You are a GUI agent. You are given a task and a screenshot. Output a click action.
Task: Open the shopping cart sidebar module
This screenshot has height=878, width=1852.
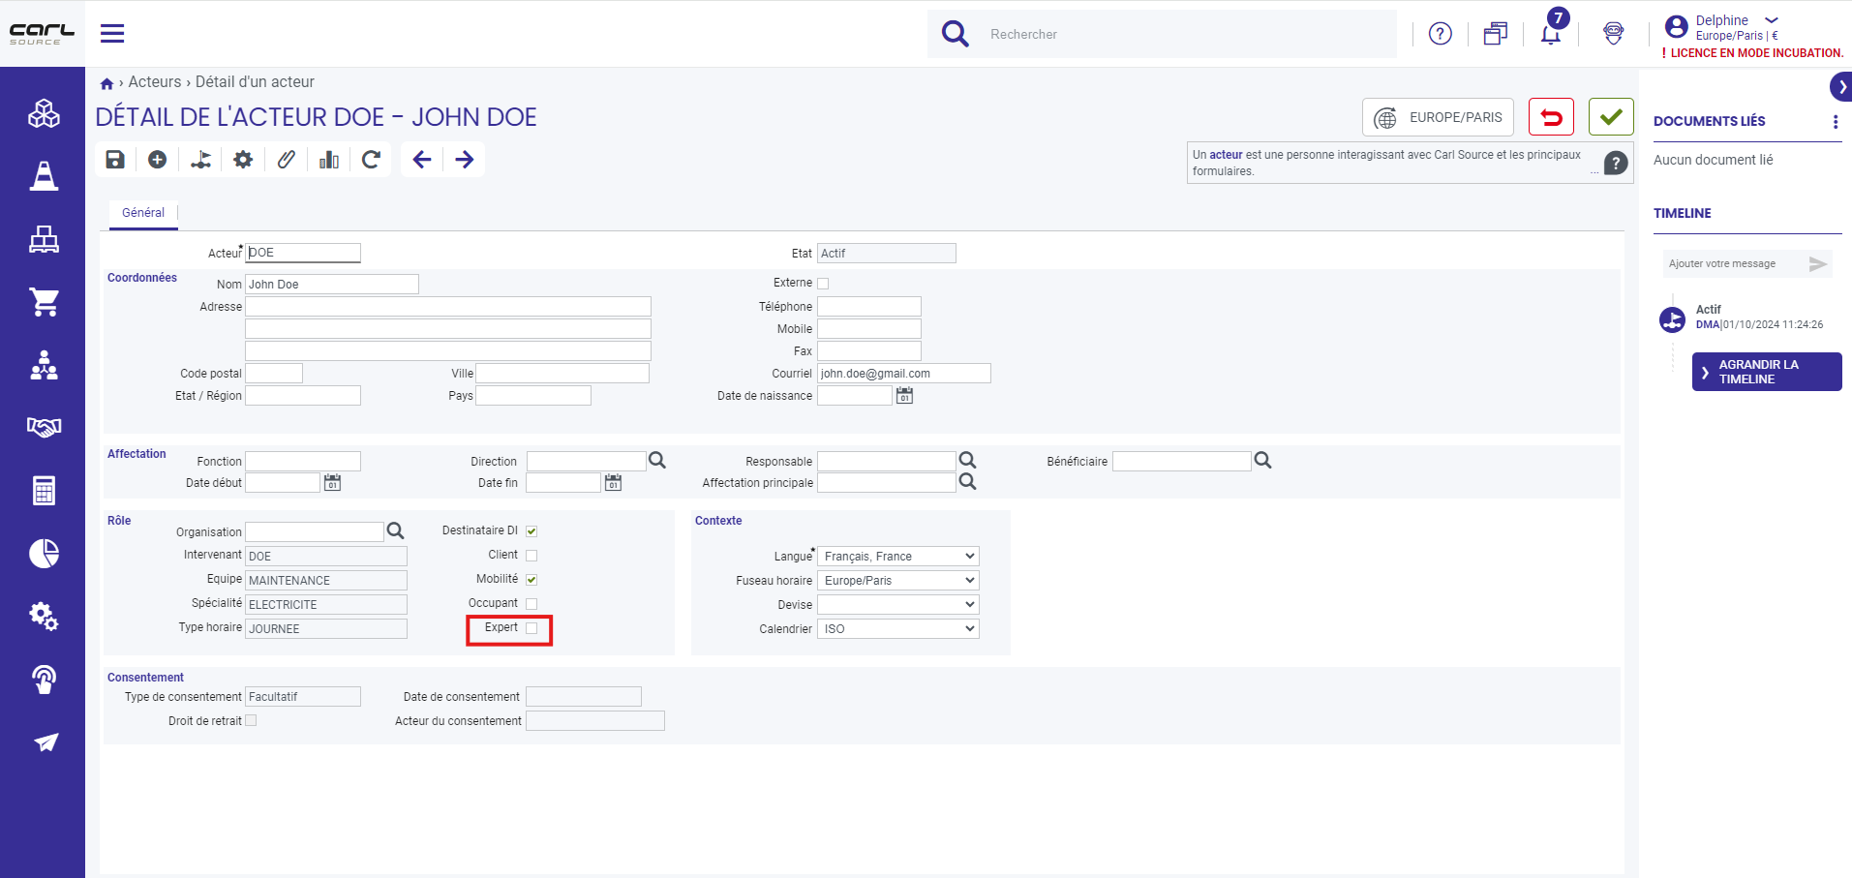click(x=44, y=302)
